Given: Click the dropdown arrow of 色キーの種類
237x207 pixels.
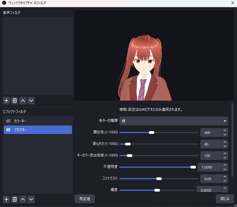Looking at the screenshot, I should pos(225,121).
